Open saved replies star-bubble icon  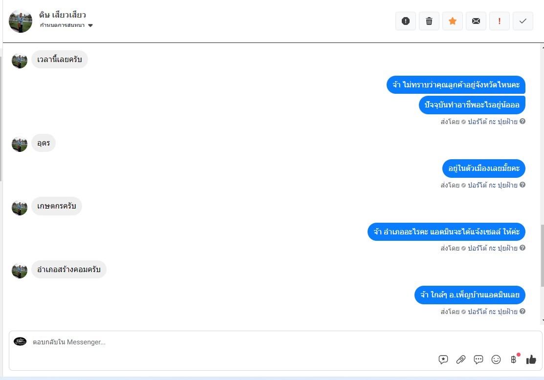443,359
